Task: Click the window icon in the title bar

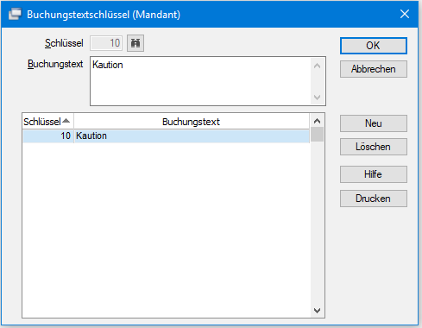Action: pos(15,14)
